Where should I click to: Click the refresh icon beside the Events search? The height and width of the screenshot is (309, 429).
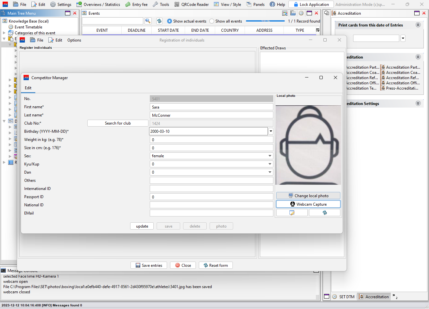point(159,21)
